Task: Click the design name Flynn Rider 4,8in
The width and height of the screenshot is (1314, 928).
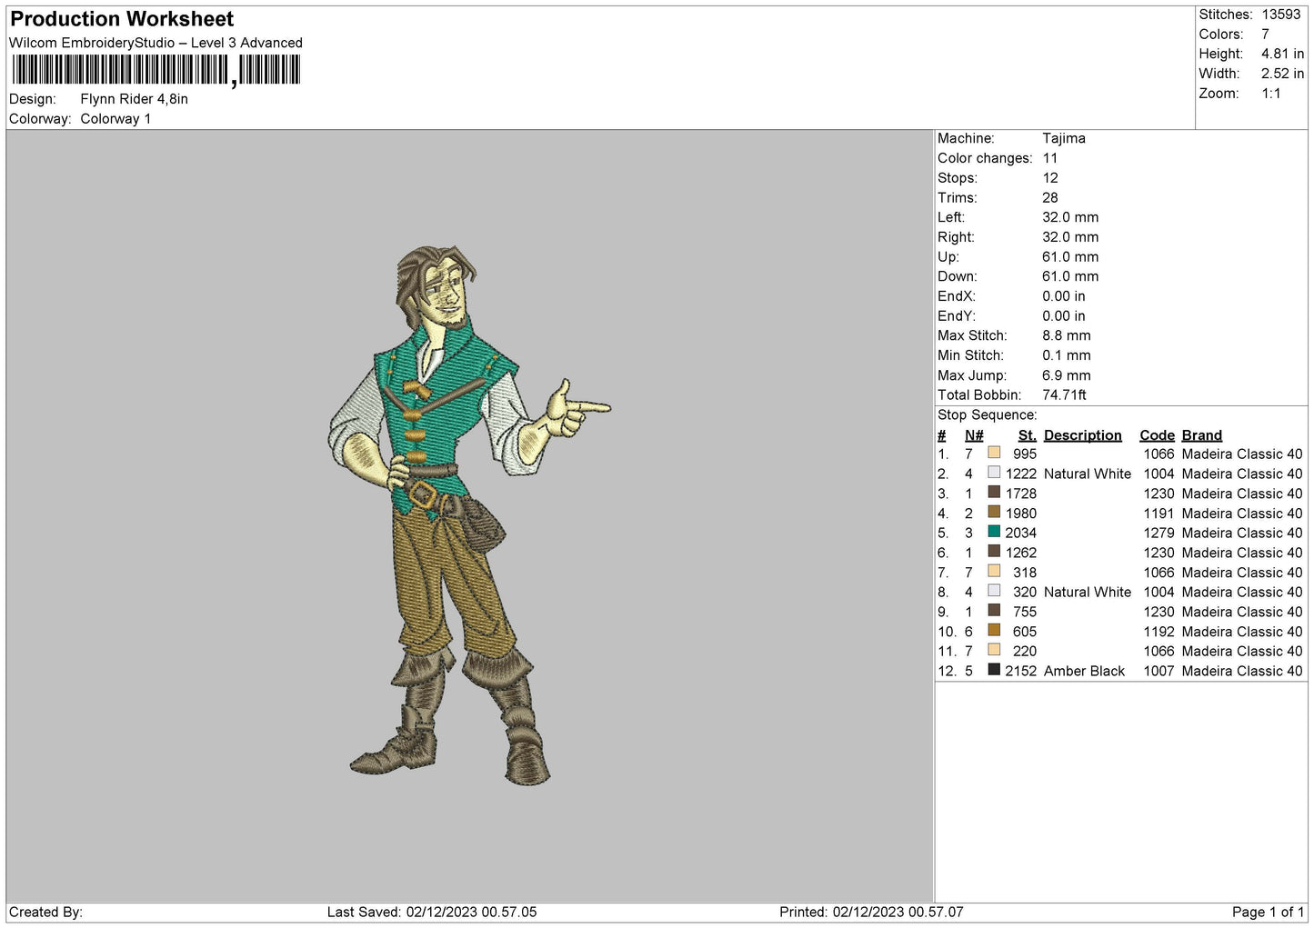Action: pos(135,99)
